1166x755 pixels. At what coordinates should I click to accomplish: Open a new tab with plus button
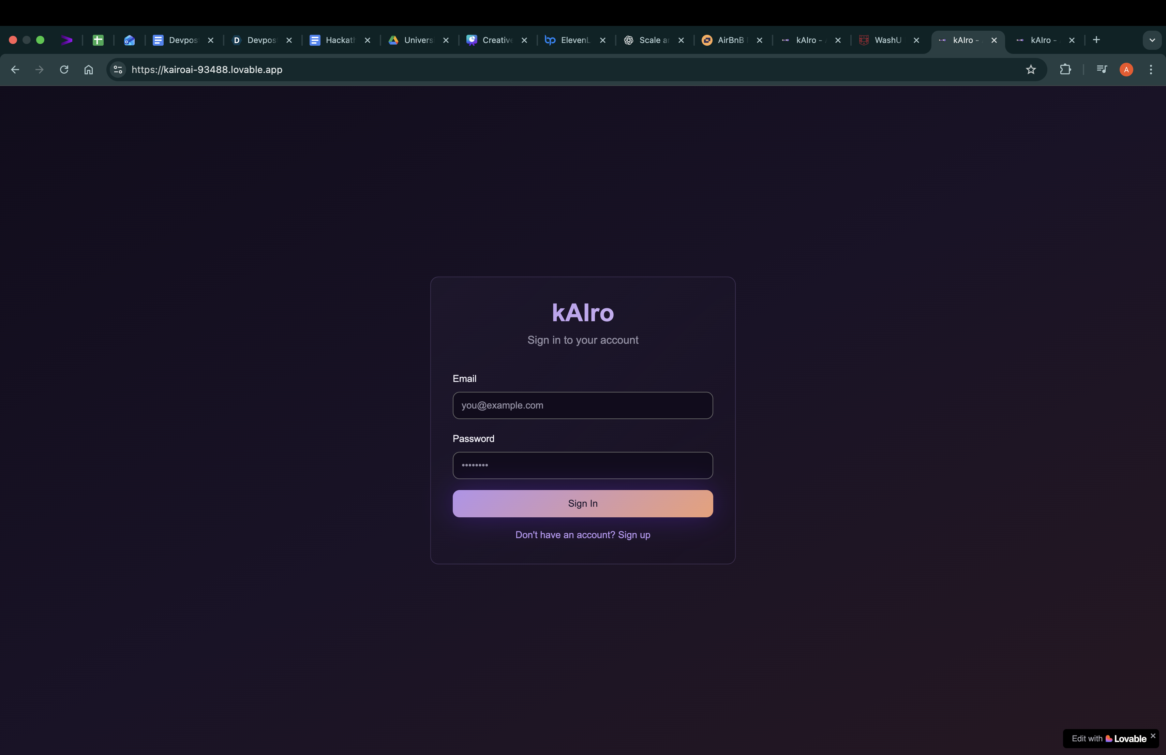coord(1096,40)
